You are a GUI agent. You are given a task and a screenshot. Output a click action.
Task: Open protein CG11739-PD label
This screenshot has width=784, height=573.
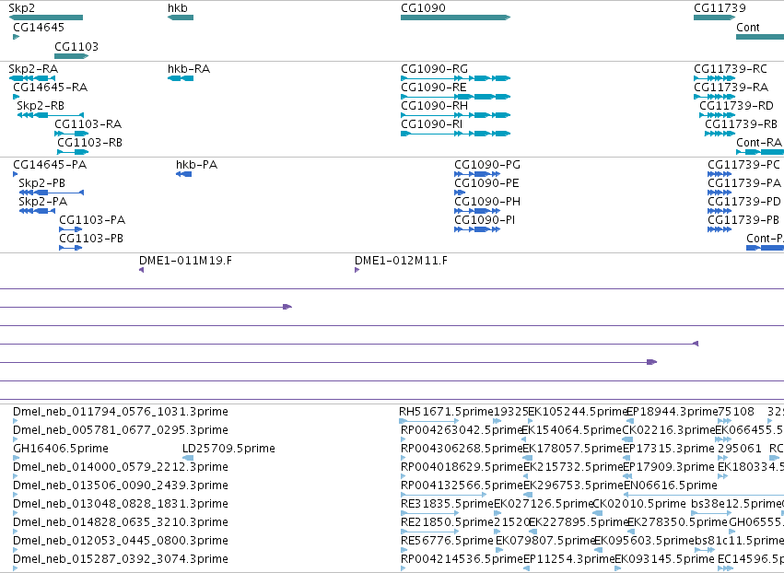pos(744,202)
